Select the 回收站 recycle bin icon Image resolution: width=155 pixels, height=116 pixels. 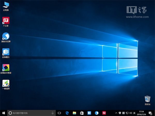click(148, 101)
